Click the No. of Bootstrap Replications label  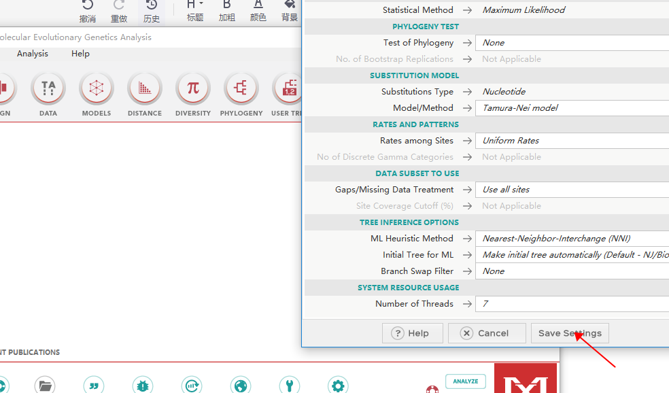[x=394, y=59]
